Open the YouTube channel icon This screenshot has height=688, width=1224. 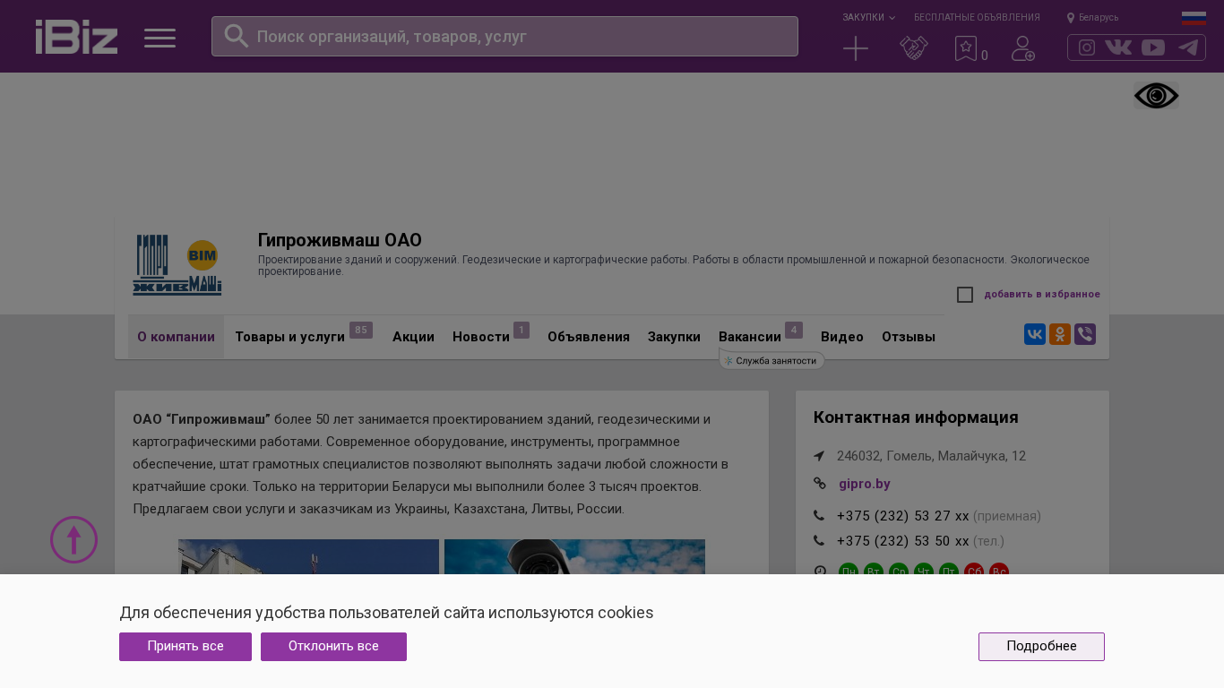click(1153, 47)
